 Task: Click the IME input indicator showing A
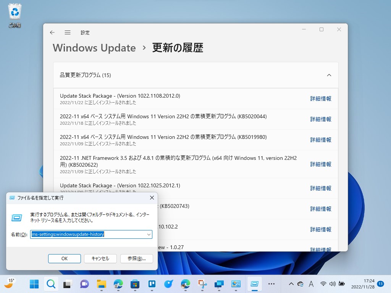point(311,284)
